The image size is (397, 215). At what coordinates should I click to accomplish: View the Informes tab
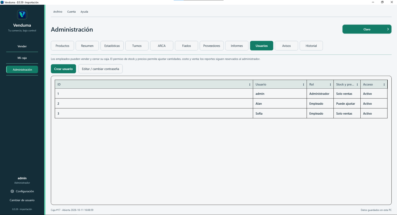[237, 46]
